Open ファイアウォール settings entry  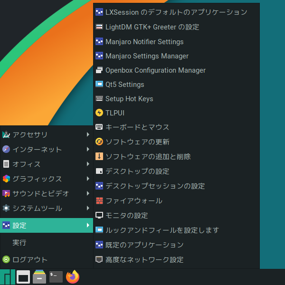176,200
